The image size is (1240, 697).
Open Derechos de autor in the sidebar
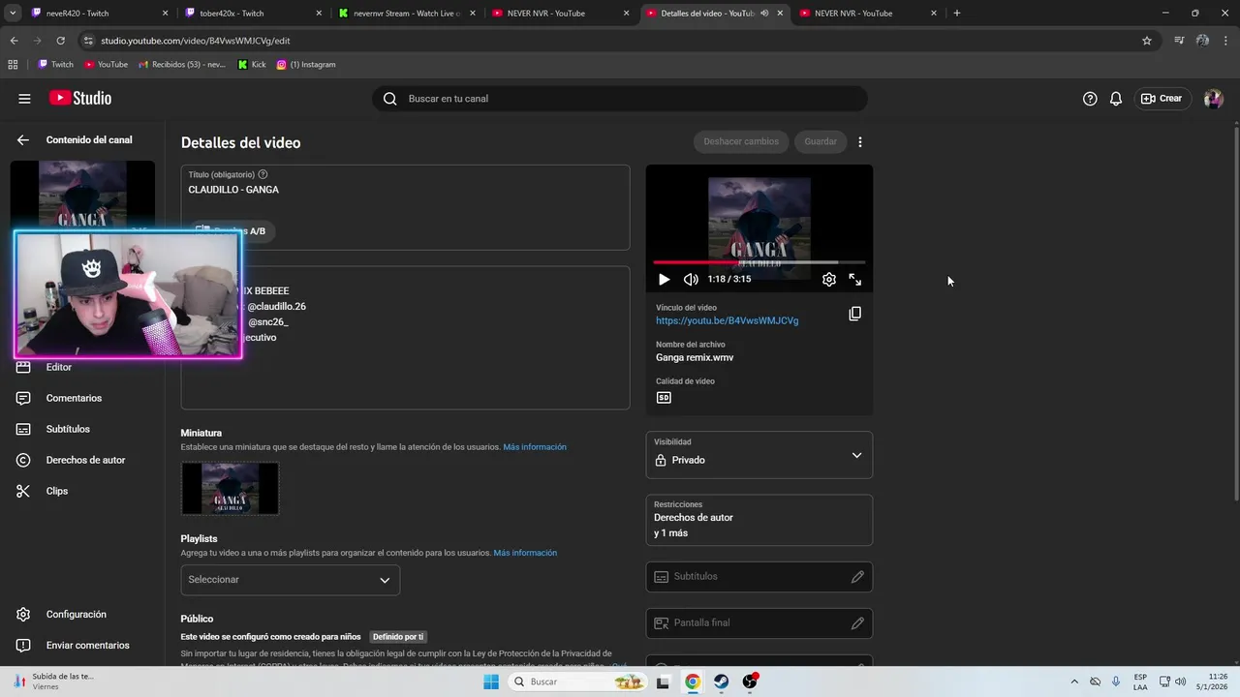pyautogui.click(x=85, y=460)
